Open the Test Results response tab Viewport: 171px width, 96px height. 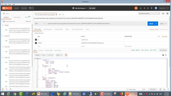click(58, 50)
